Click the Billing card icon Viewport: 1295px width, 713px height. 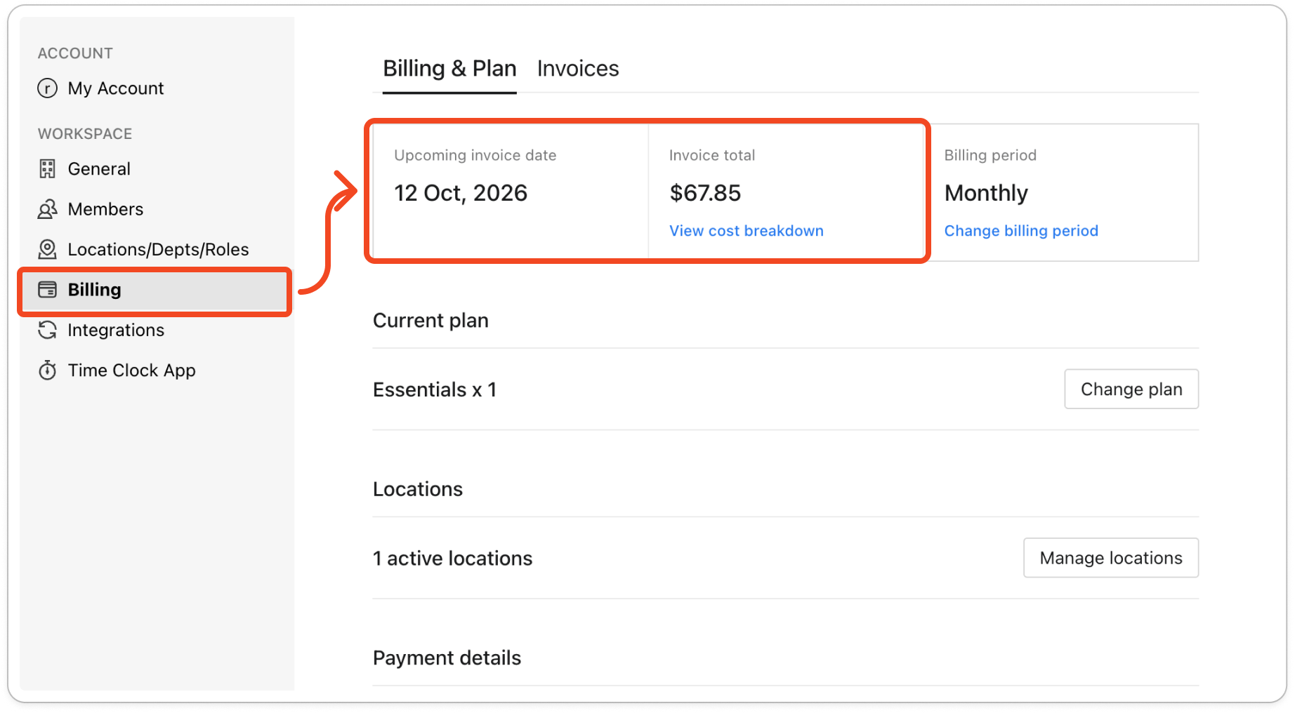47,290
